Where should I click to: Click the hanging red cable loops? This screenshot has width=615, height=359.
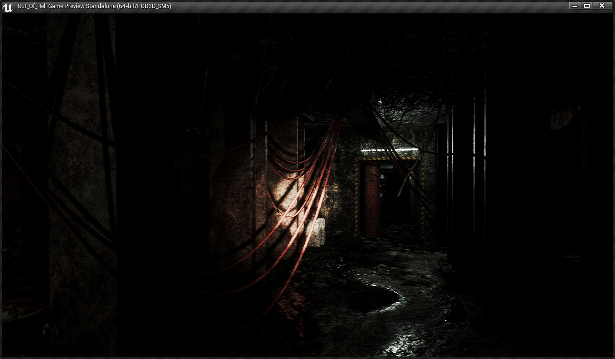[x=286, y=162]
